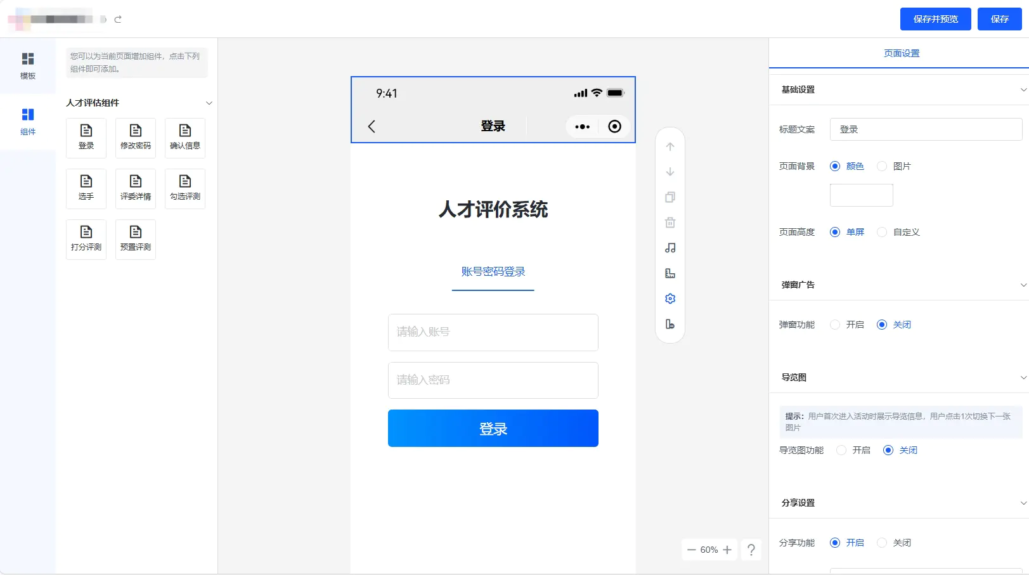Click the move-up arrow in vertical toolbar
The width and height of the screenshot is (1029, 575).
point(670,146)
